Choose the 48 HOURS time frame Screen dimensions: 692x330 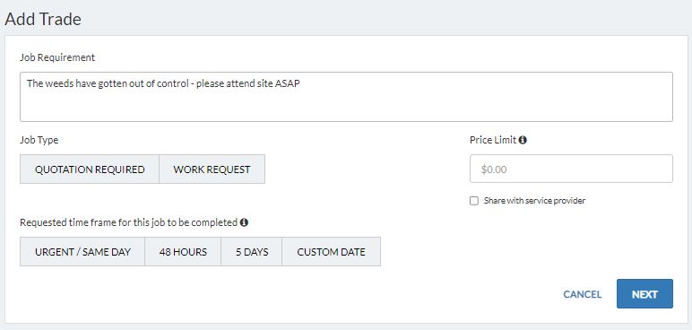click(183, 252)
